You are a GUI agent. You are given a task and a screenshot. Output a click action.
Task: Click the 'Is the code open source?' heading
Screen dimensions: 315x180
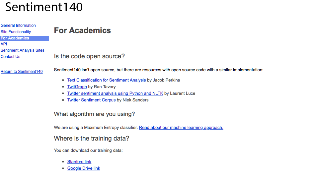pos(89,56)
